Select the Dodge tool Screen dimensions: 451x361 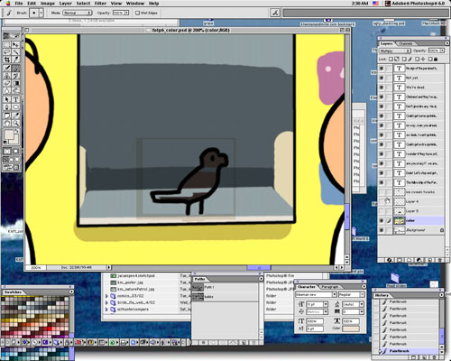(x=15, y=90)
